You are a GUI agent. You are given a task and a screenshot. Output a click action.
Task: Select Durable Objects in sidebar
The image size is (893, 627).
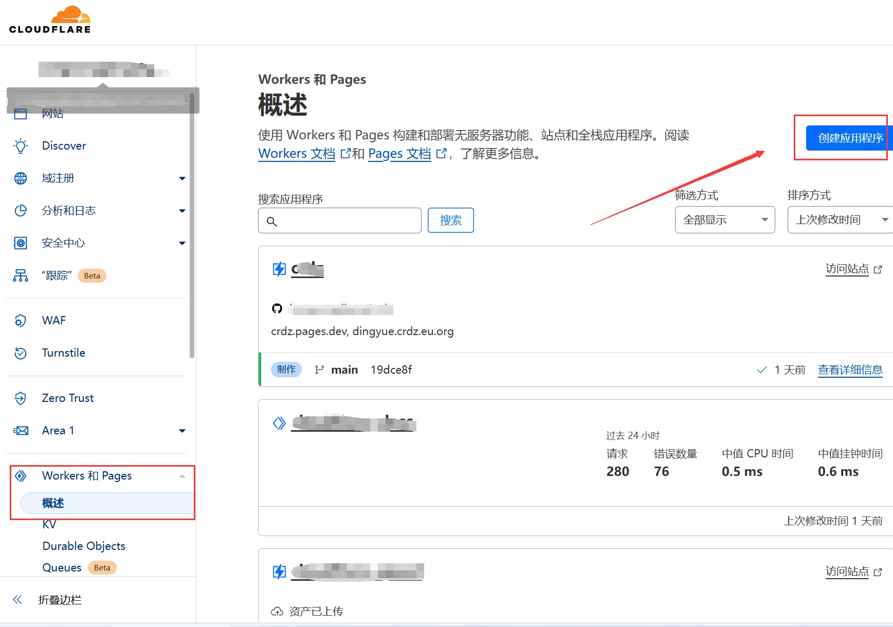pyautogui.click(x=84, y=546)
